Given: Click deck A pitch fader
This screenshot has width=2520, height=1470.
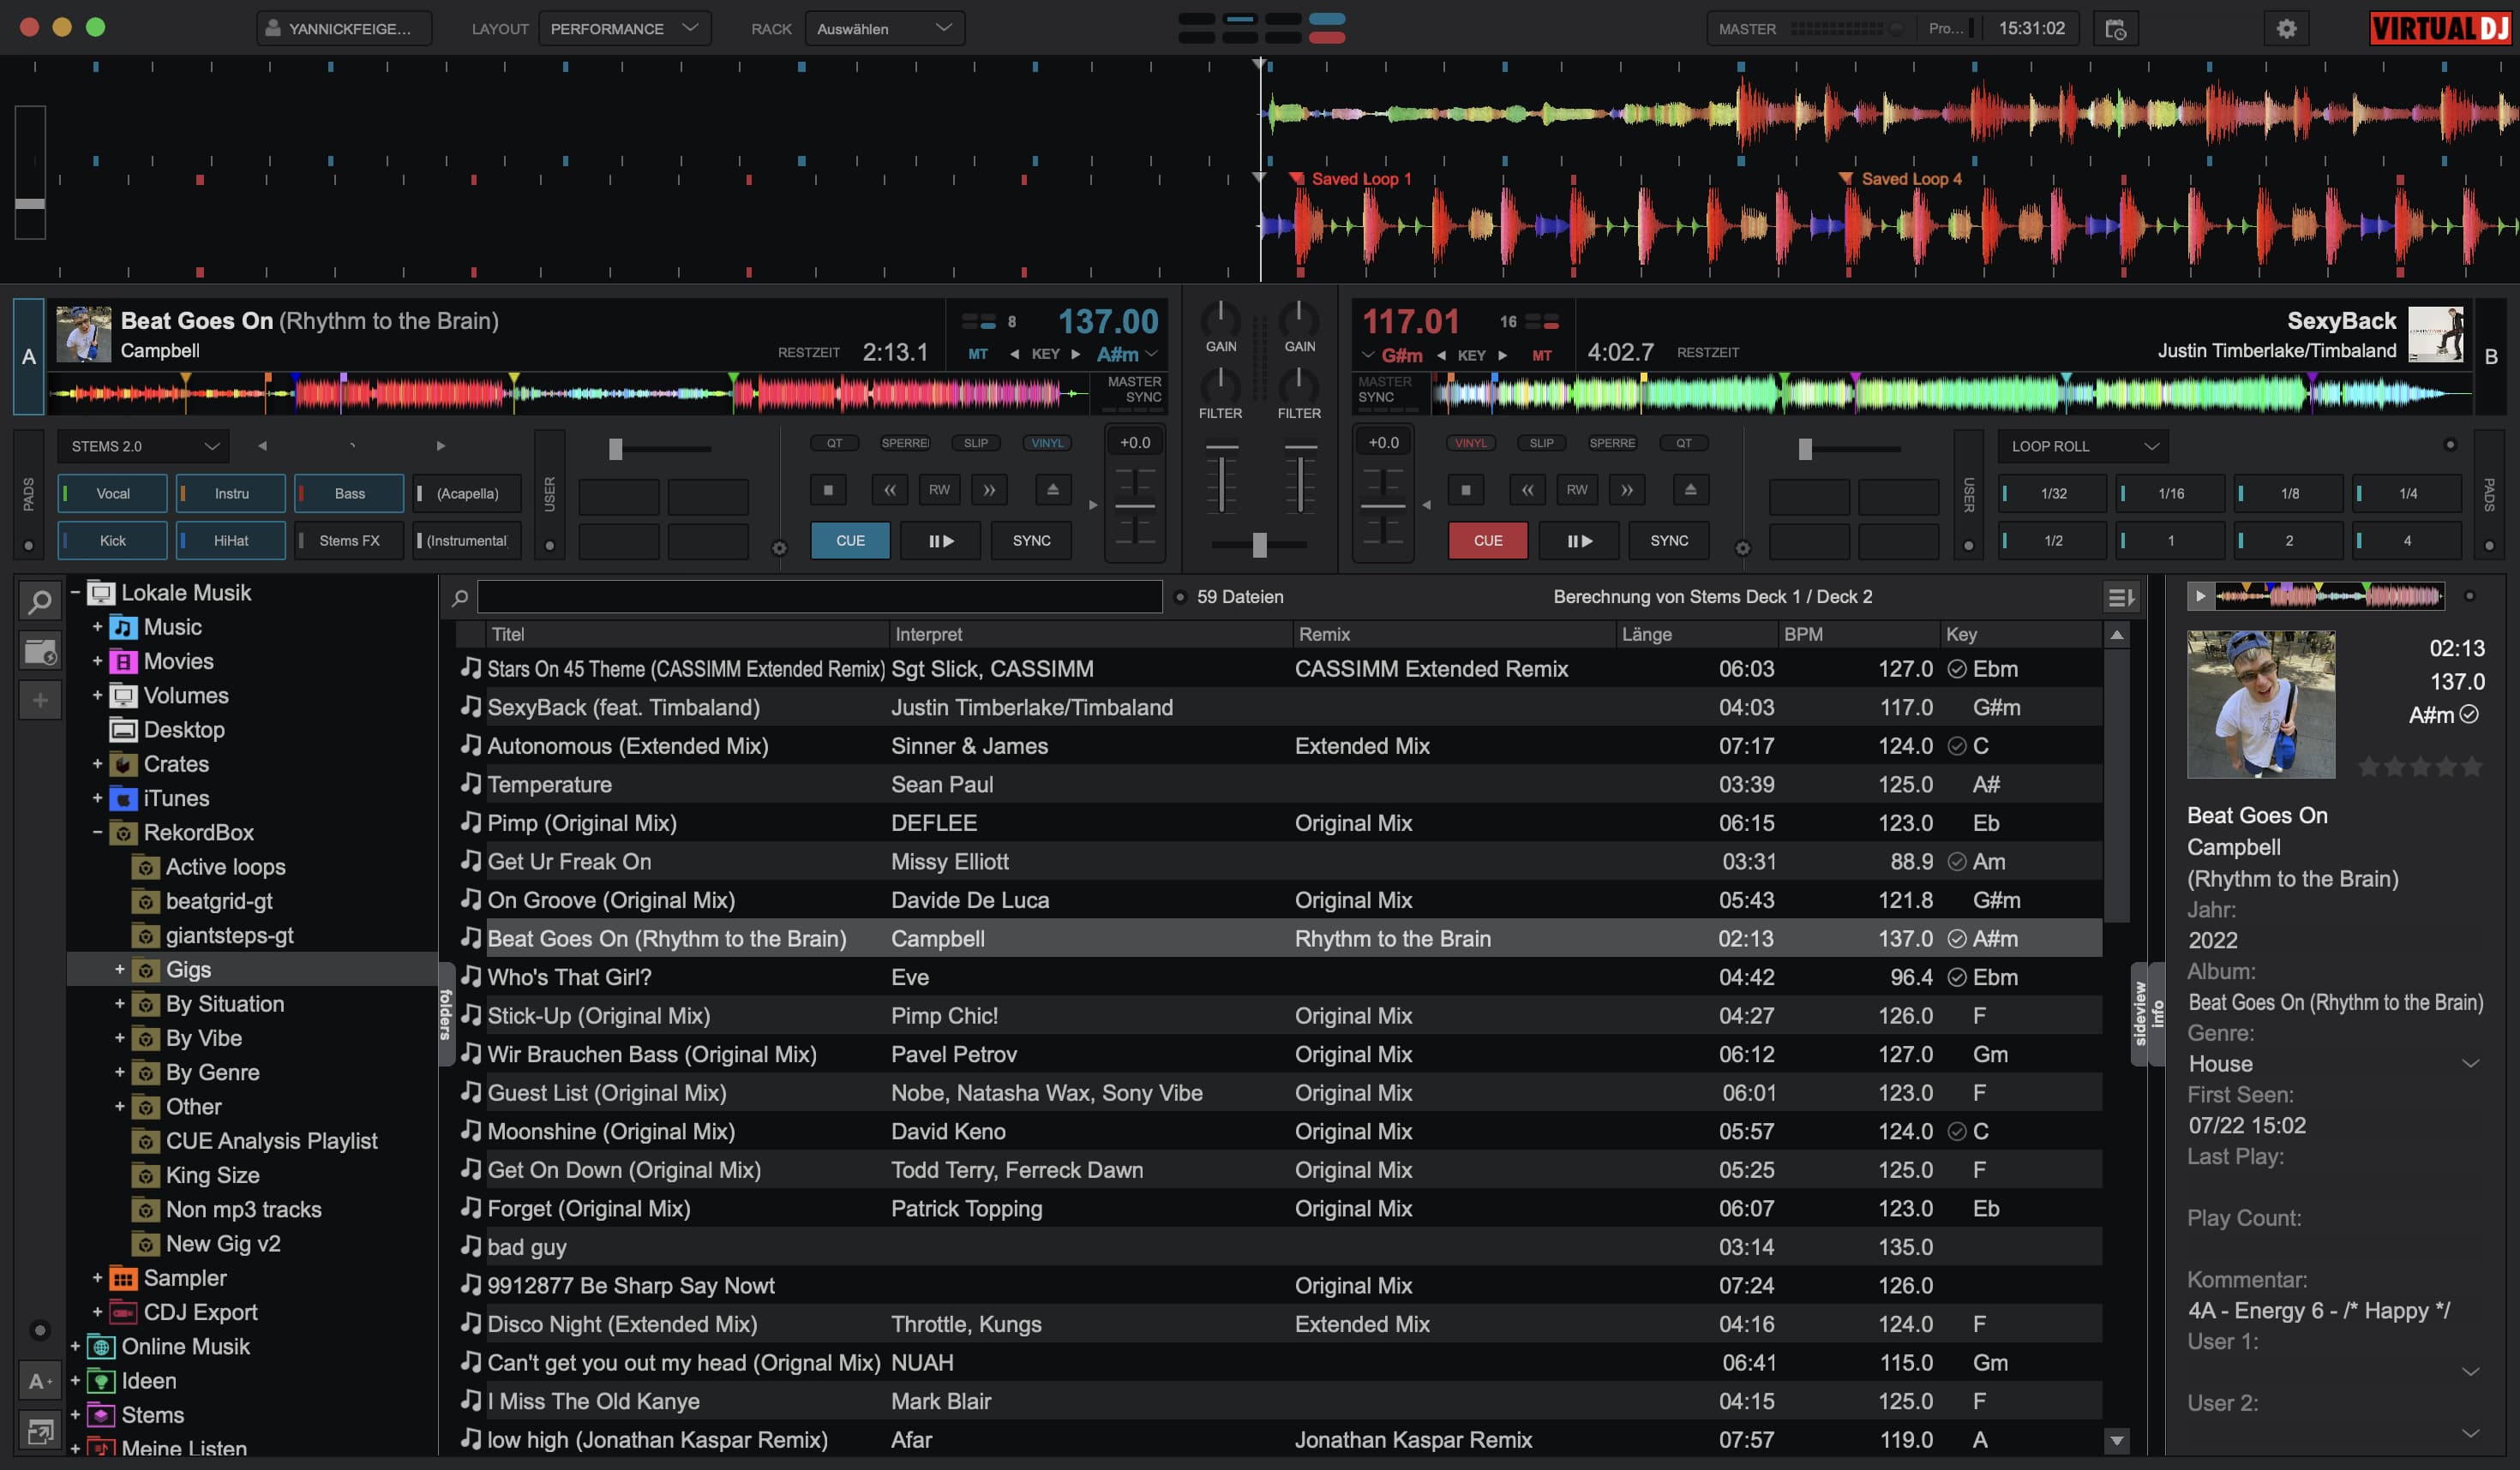Looking at the screenshot, I should click(1135, 506).
